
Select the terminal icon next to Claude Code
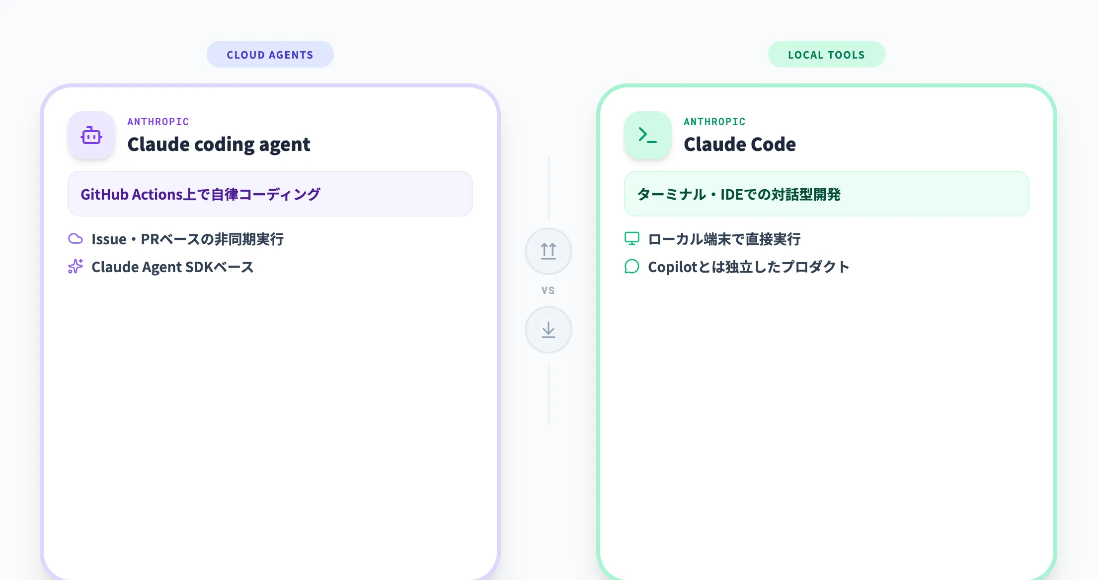coord(647,135)
